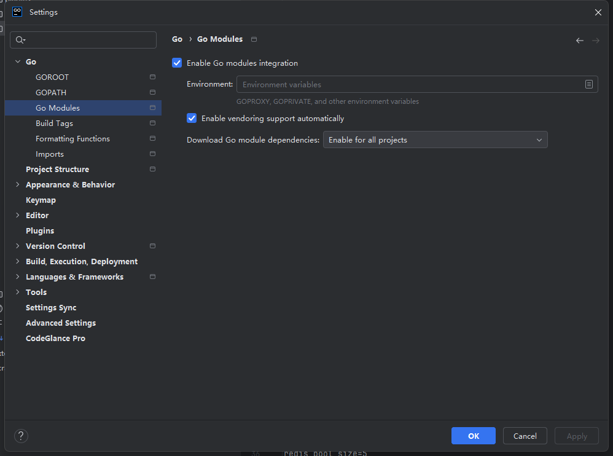The height and width of the screenshot is (456, 613).
Task: Click project-level icon beside Imports
Action: [152, 154]
